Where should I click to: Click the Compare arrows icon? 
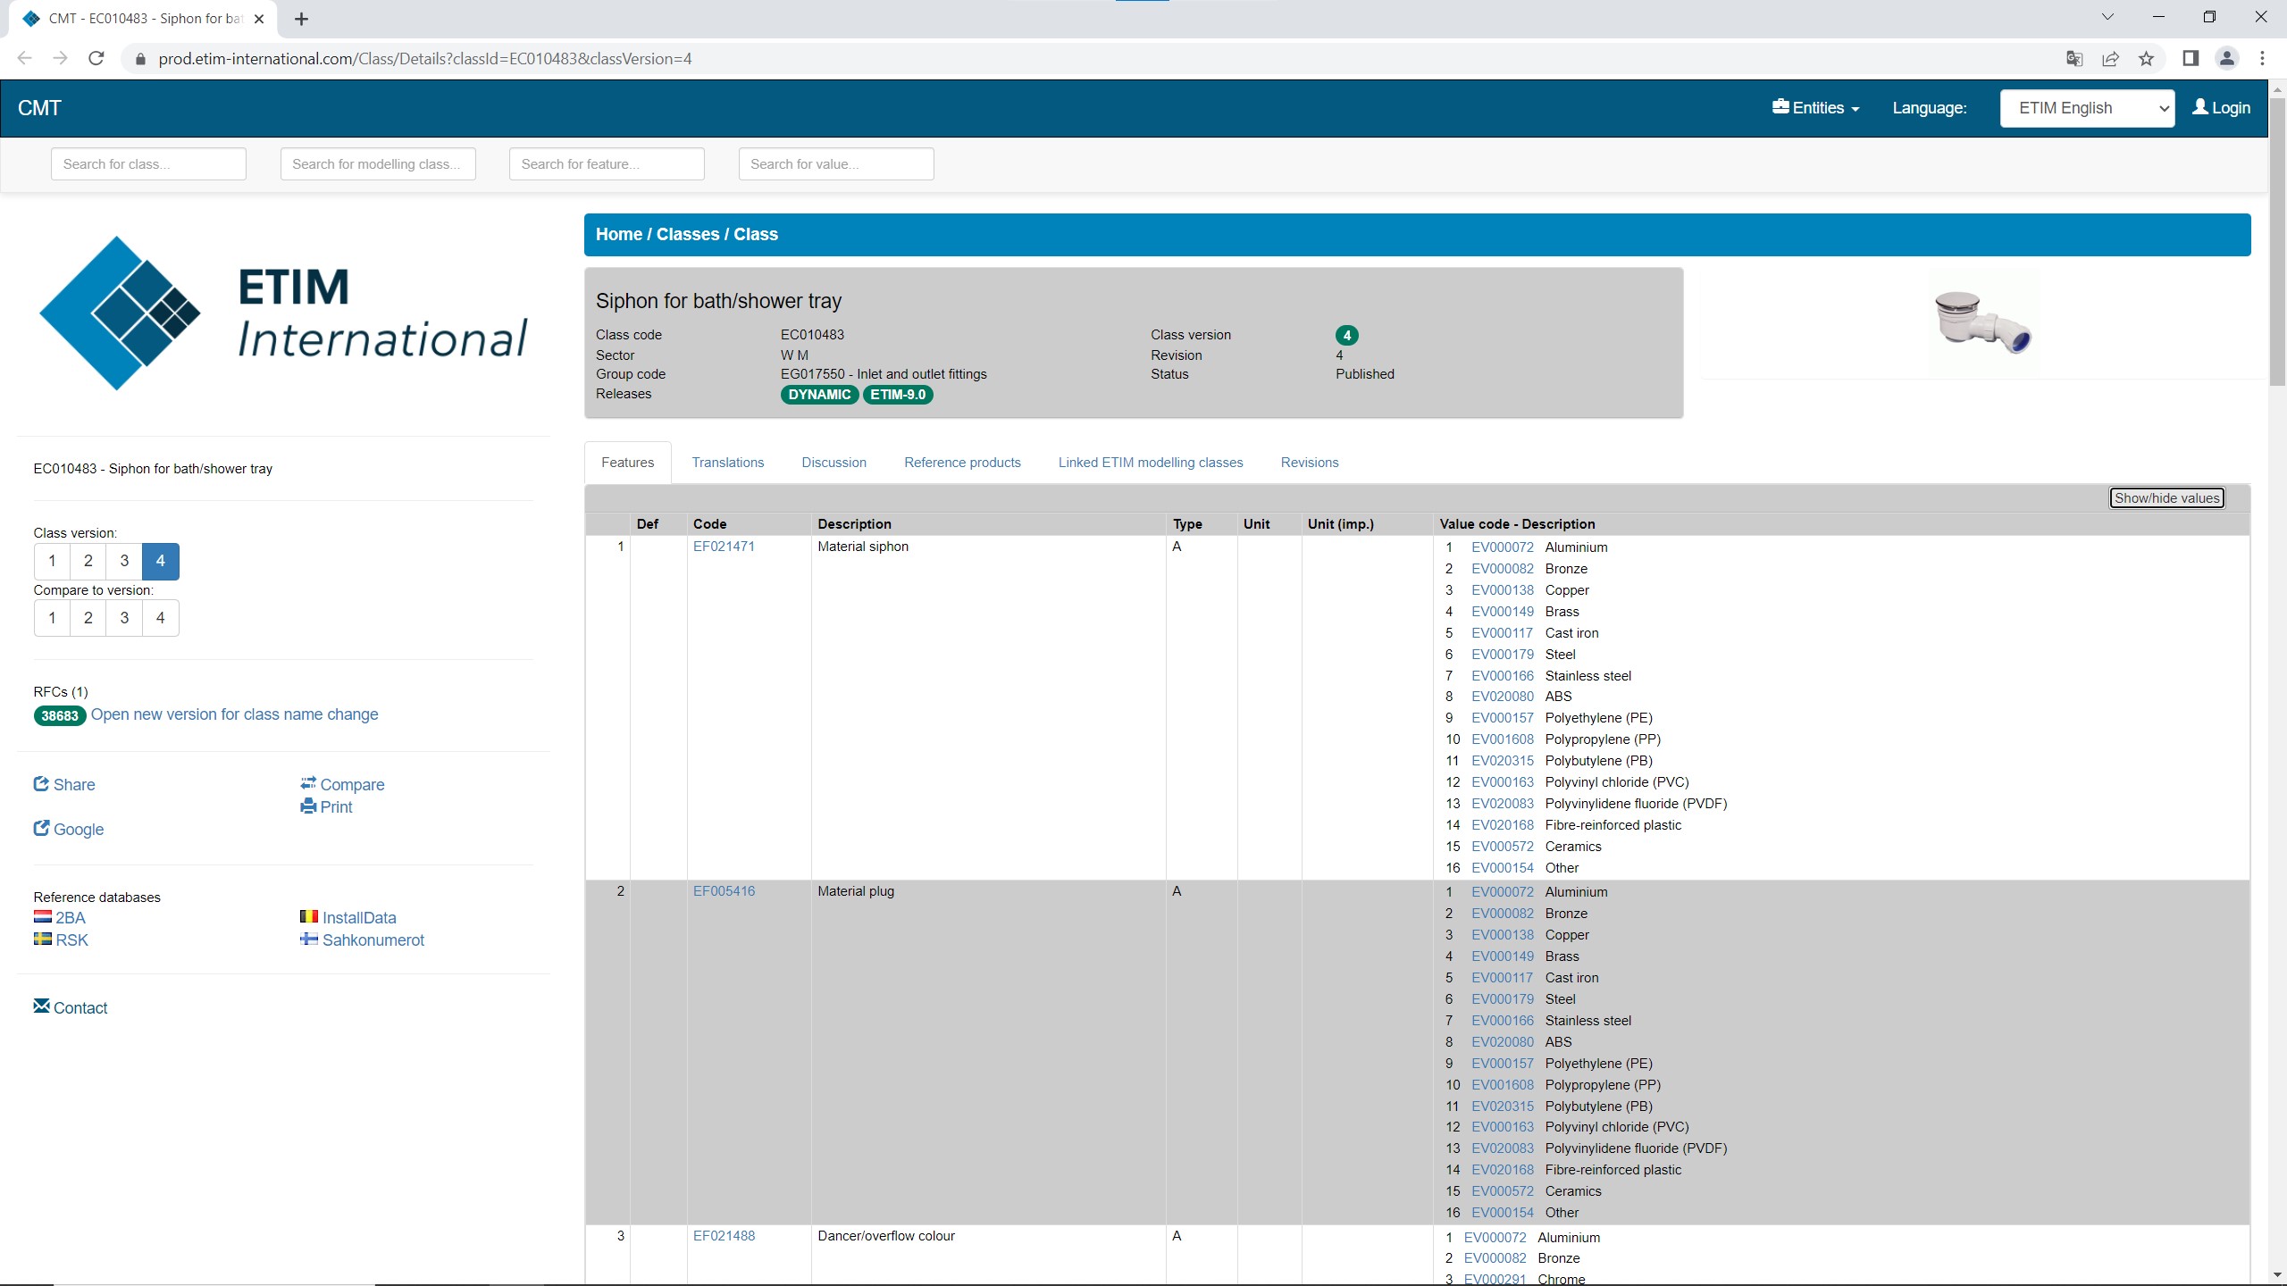point(308,783)
